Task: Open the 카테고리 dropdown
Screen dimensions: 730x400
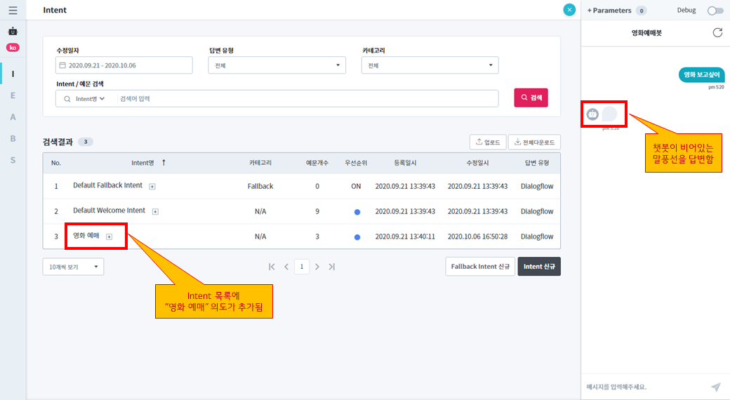Action: [x=430, y=65]
